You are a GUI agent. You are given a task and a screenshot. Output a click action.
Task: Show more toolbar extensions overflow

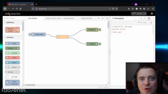click(x=148, y=9)
